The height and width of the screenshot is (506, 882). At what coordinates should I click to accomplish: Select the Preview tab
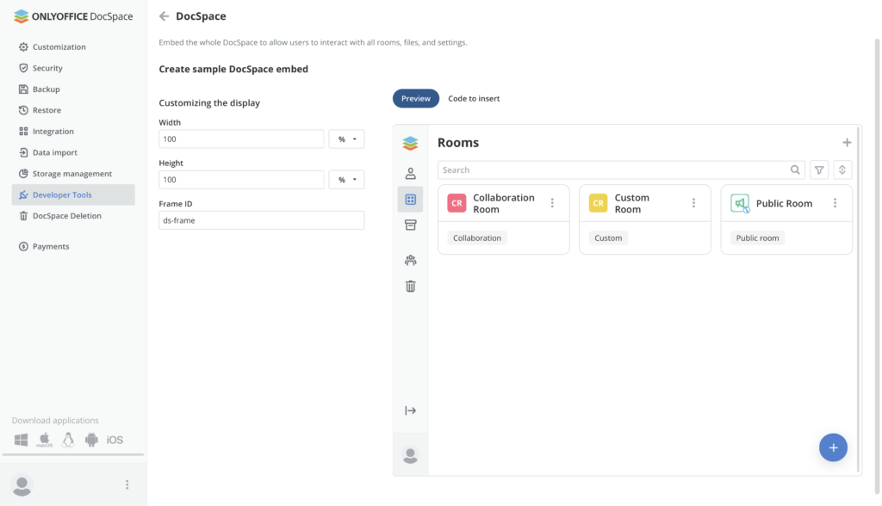click(x=415, y=98)
